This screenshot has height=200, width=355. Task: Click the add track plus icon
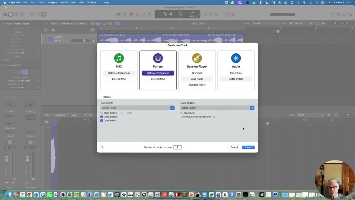(45, 30)
